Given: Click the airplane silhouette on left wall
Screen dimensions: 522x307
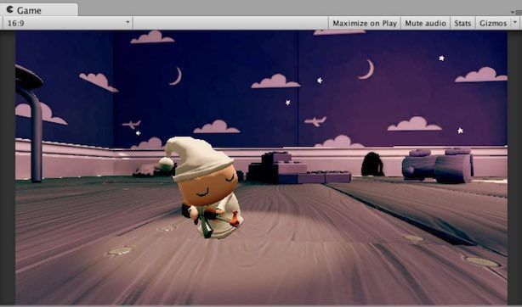Looking at the screenshot, I should [x=132, y=125].
